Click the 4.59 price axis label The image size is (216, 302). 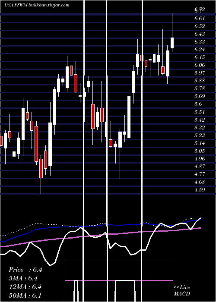[x=200, y=190]
